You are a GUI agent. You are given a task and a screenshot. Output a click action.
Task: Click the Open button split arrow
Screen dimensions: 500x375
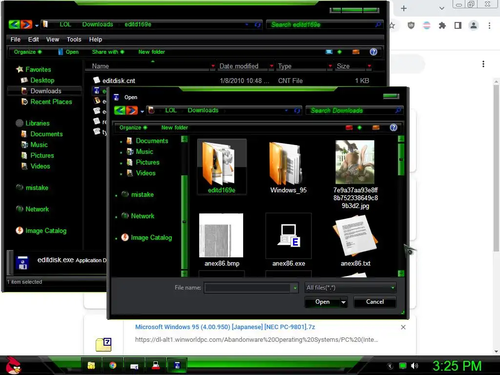343,302
